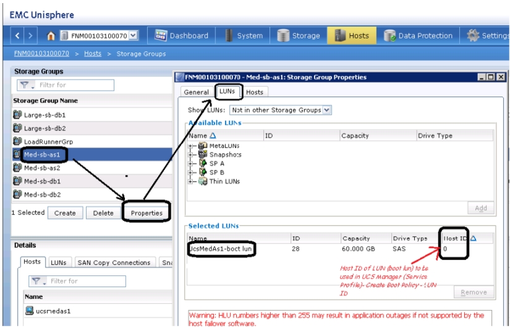Click the SP B icon
The image size is (510, 328).
point(203,172)
